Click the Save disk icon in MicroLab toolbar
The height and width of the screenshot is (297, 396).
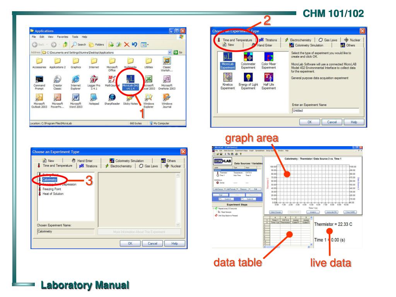coord(221,154)
